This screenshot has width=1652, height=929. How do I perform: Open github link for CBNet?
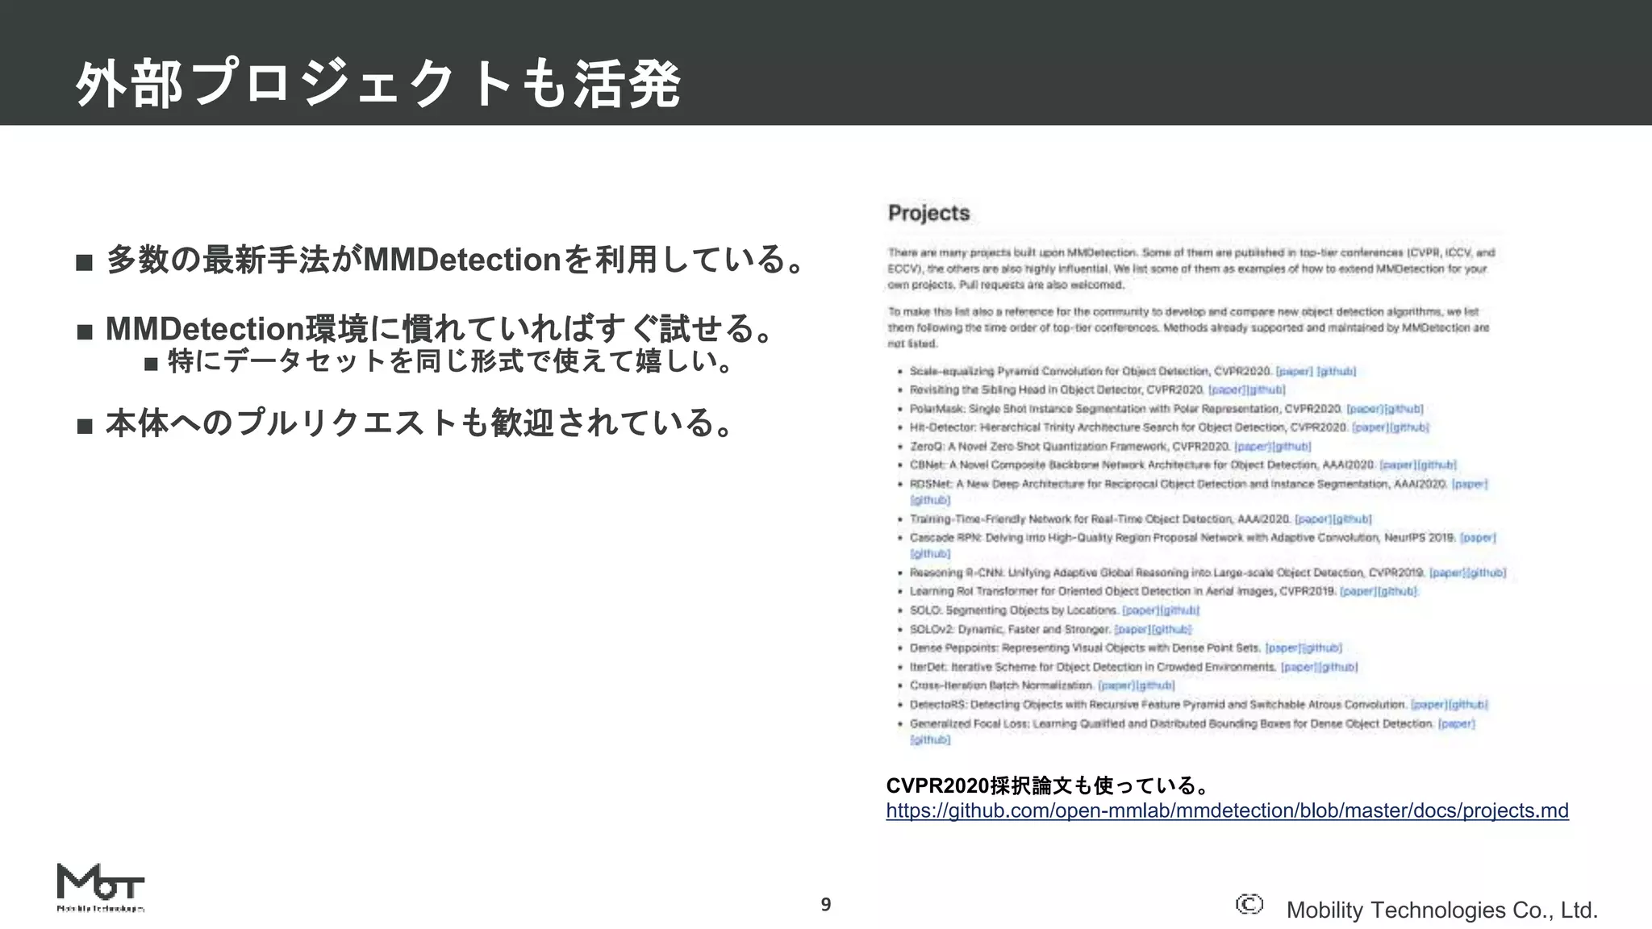pos(1437,465)
